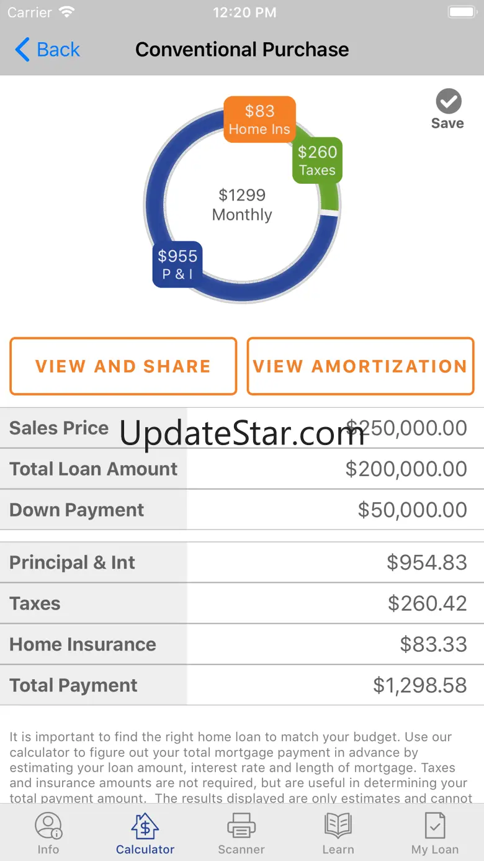
Task: Tap the Info person icon
Action: pyautogui.click(x=48, y=826)
